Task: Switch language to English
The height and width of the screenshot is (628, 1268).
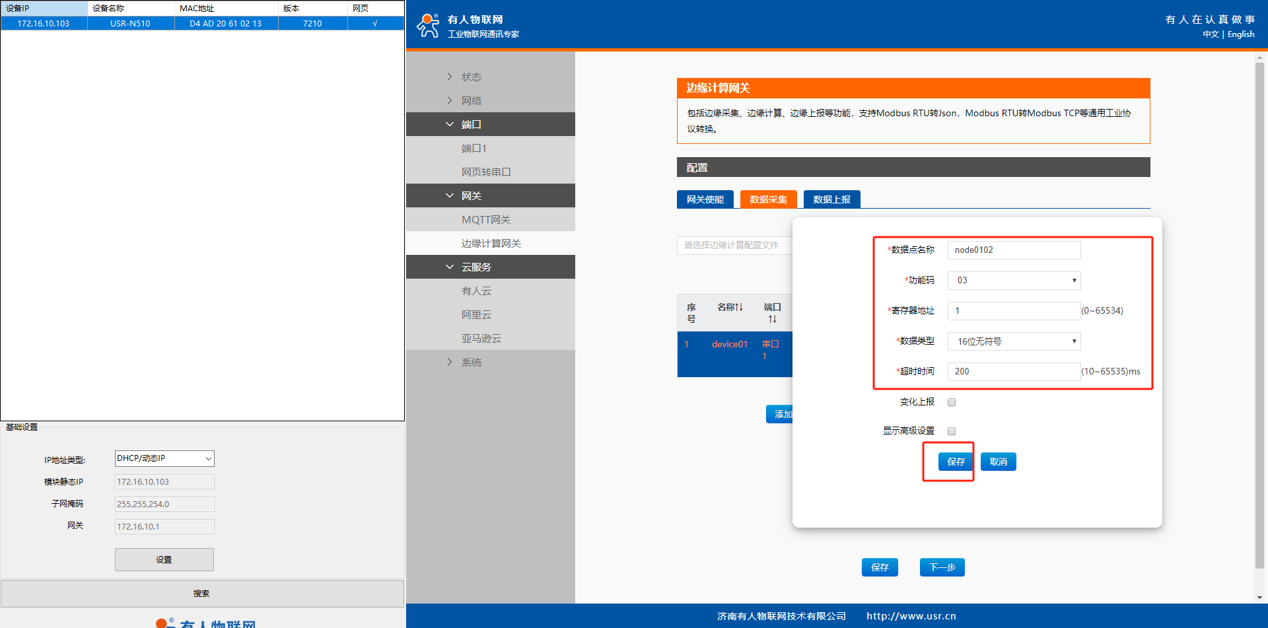Action: 1241,34
